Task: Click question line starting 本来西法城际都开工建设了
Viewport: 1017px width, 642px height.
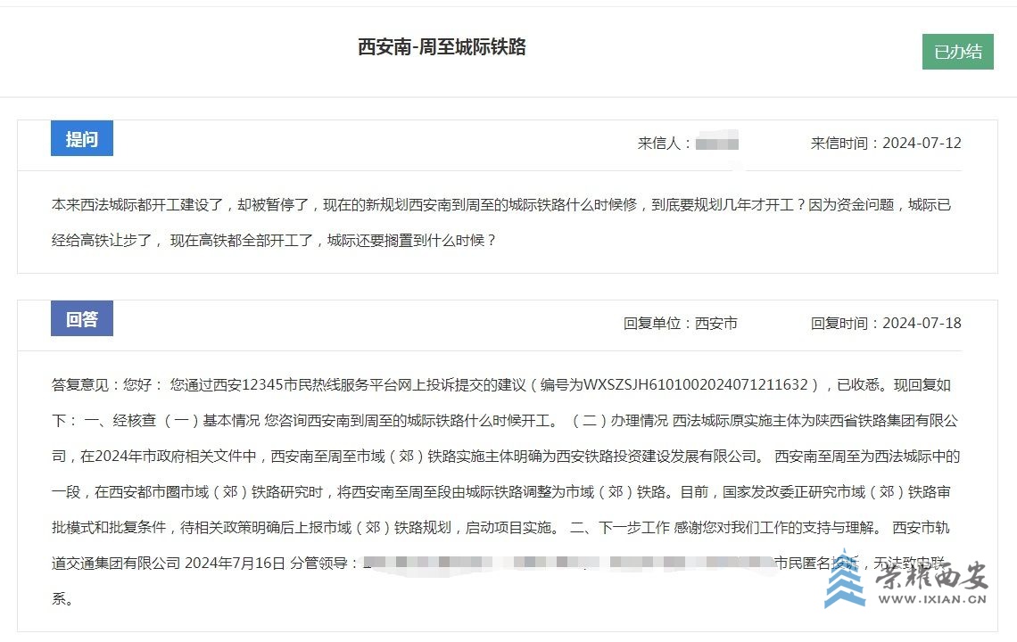Action: coord(501,205)
